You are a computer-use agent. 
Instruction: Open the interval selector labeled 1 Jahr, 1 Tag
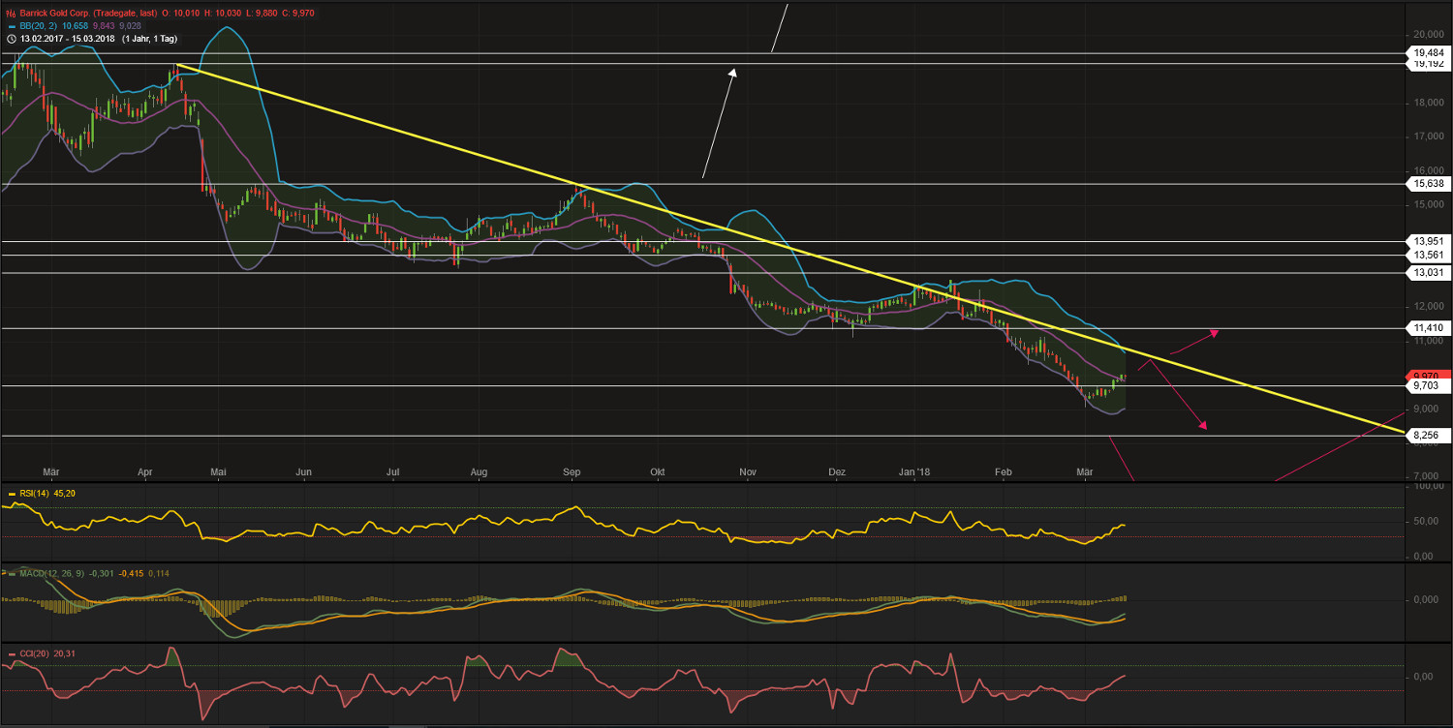(x=150, y=40)
